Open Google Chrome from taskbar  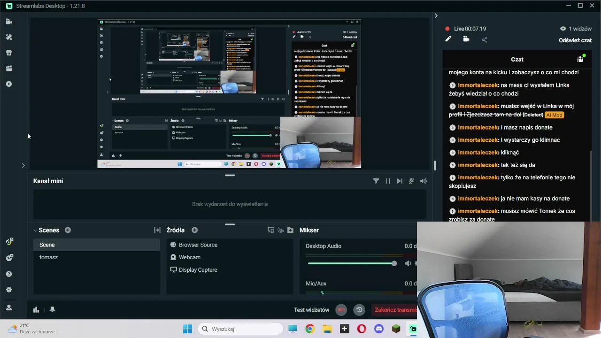click(310, 329)
